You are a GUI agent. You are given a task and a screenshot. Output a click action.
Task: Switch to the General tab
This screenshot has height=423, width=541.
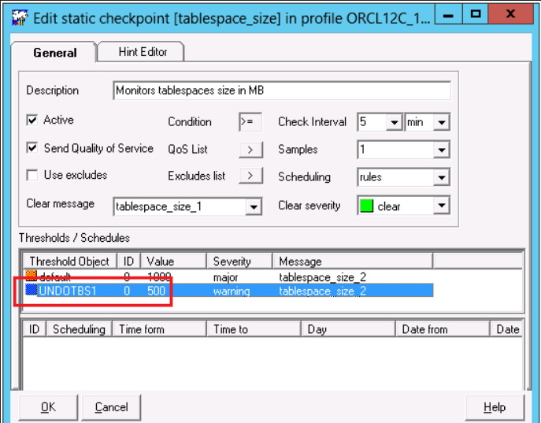point(55,53)
